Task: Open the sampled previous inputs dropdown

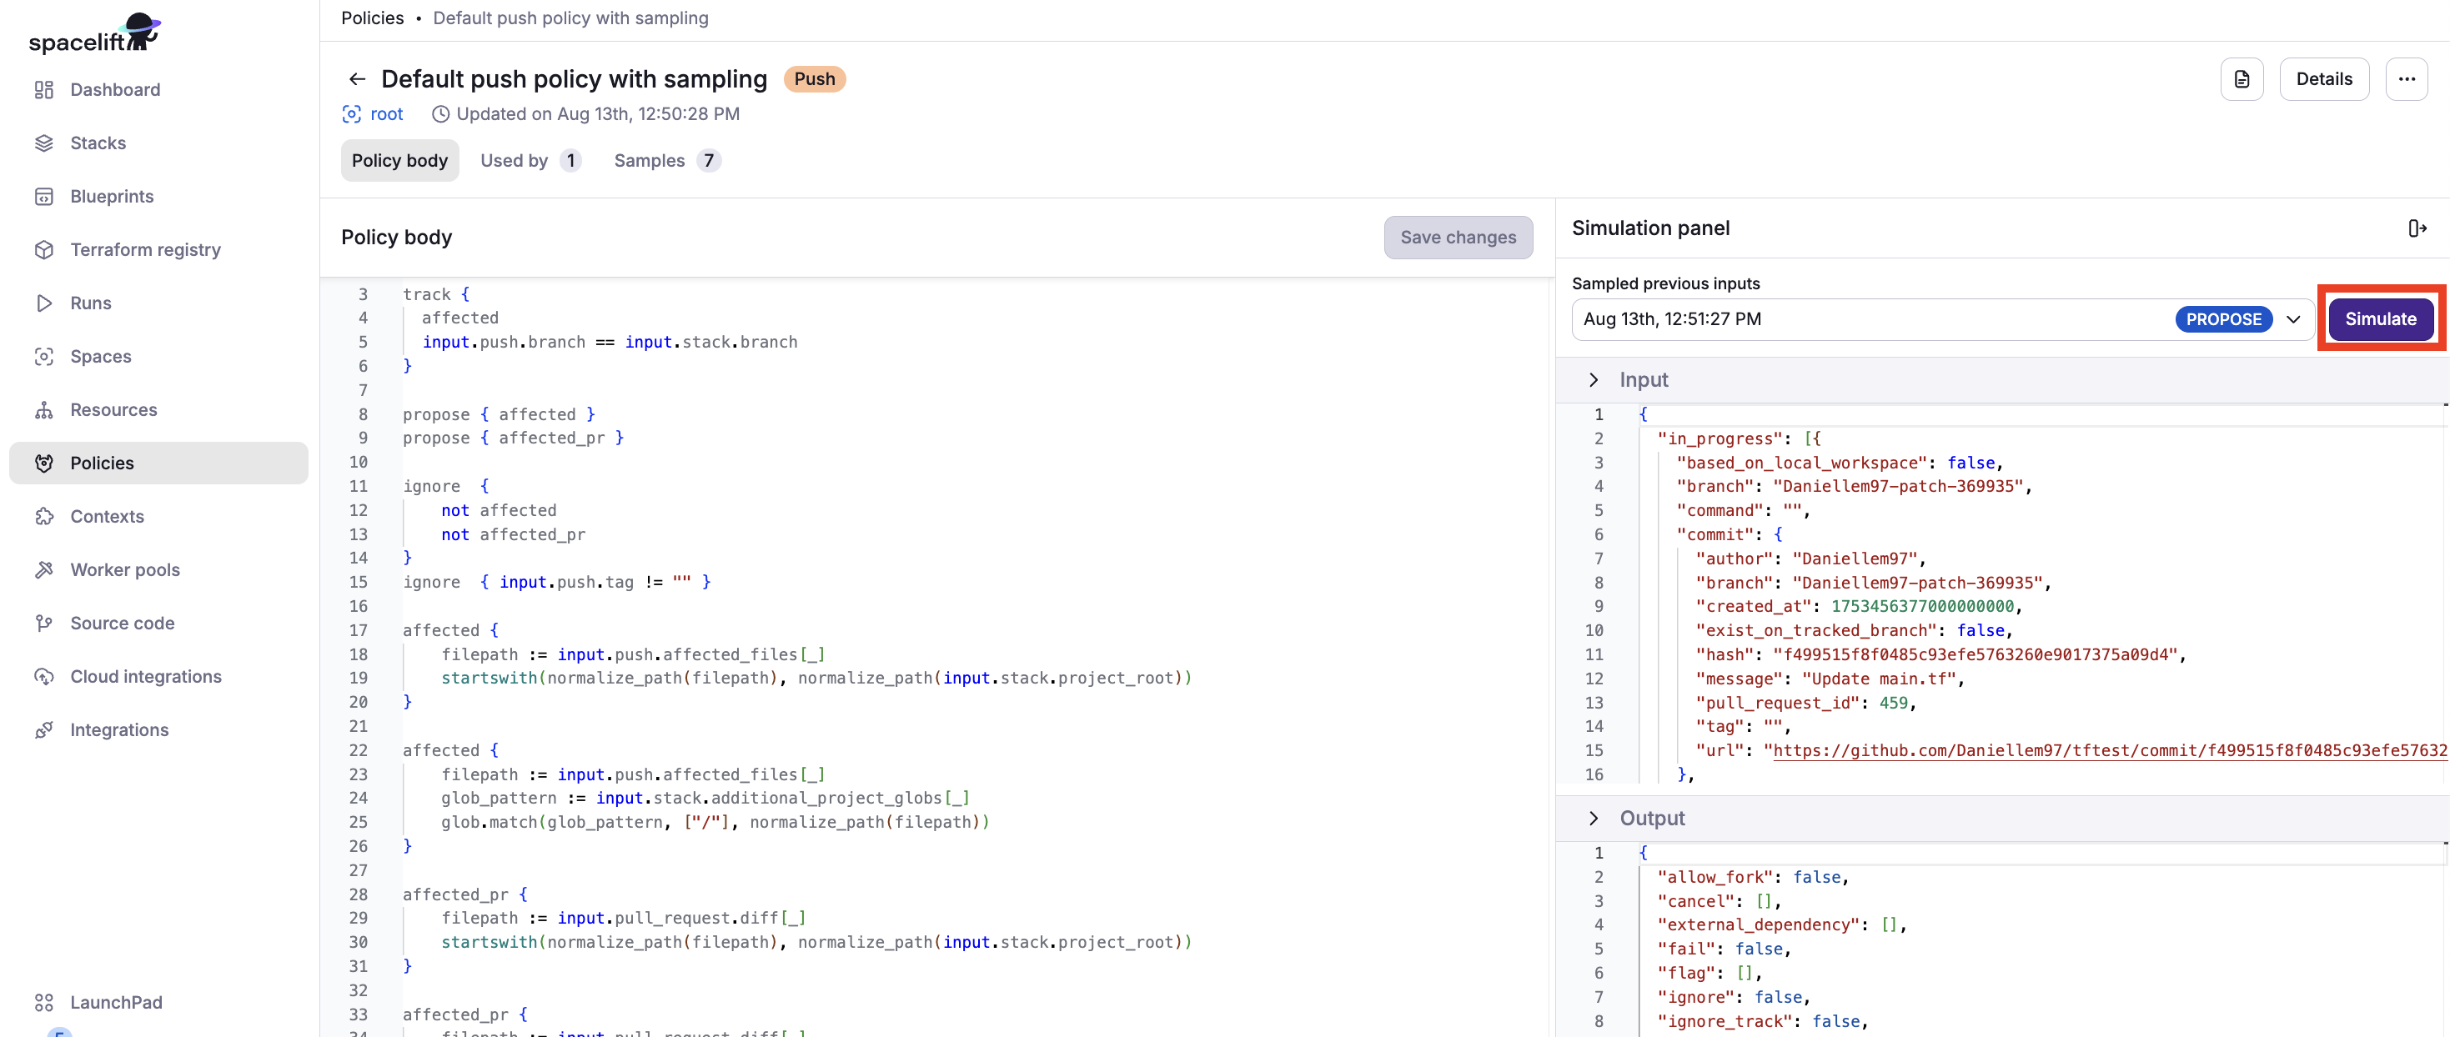Action: (2293, 319)
